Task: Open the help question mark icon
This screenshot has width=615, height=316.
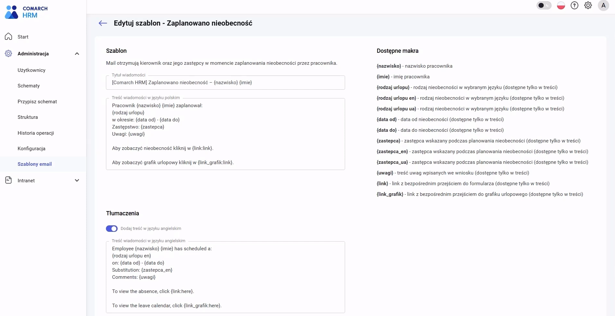Action: (x=574, y=6)
